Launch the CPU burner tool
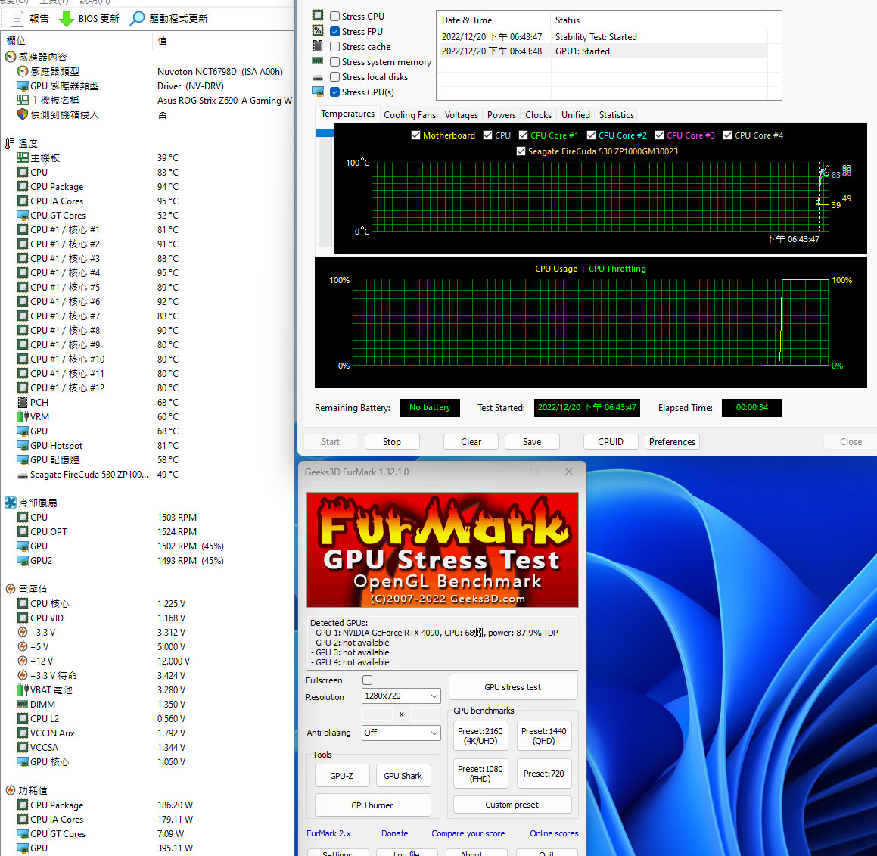The height and width of the screenshot is (856, 877). (x=372, y=805)
